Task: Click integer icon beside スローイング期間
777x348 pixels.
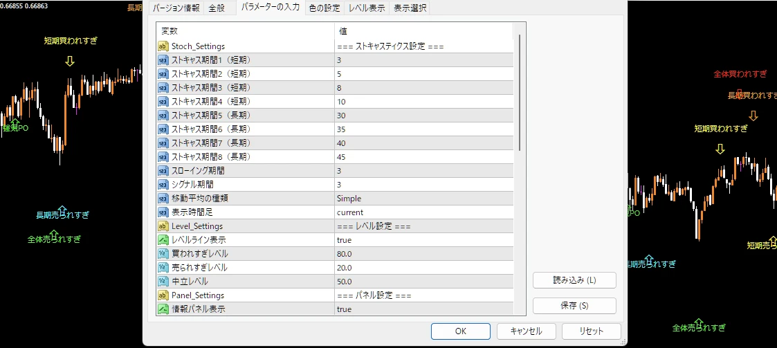Action: (163, 171)
